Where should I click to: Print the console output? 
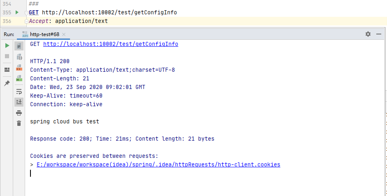coord(19,113)
